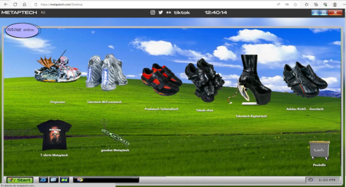
Task: Click the Adidas Kick0 - Guccitech label
Action: pyautogui.click(x=305, y=109)
